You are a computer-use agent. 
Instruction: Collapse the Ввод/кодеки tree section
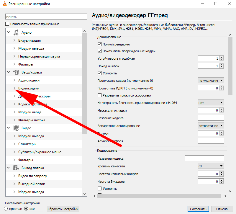point(9,72)
